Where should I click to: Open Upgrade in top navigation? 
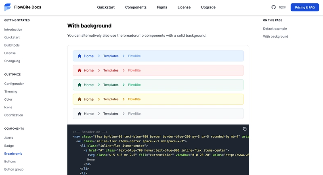click(208, 7)
